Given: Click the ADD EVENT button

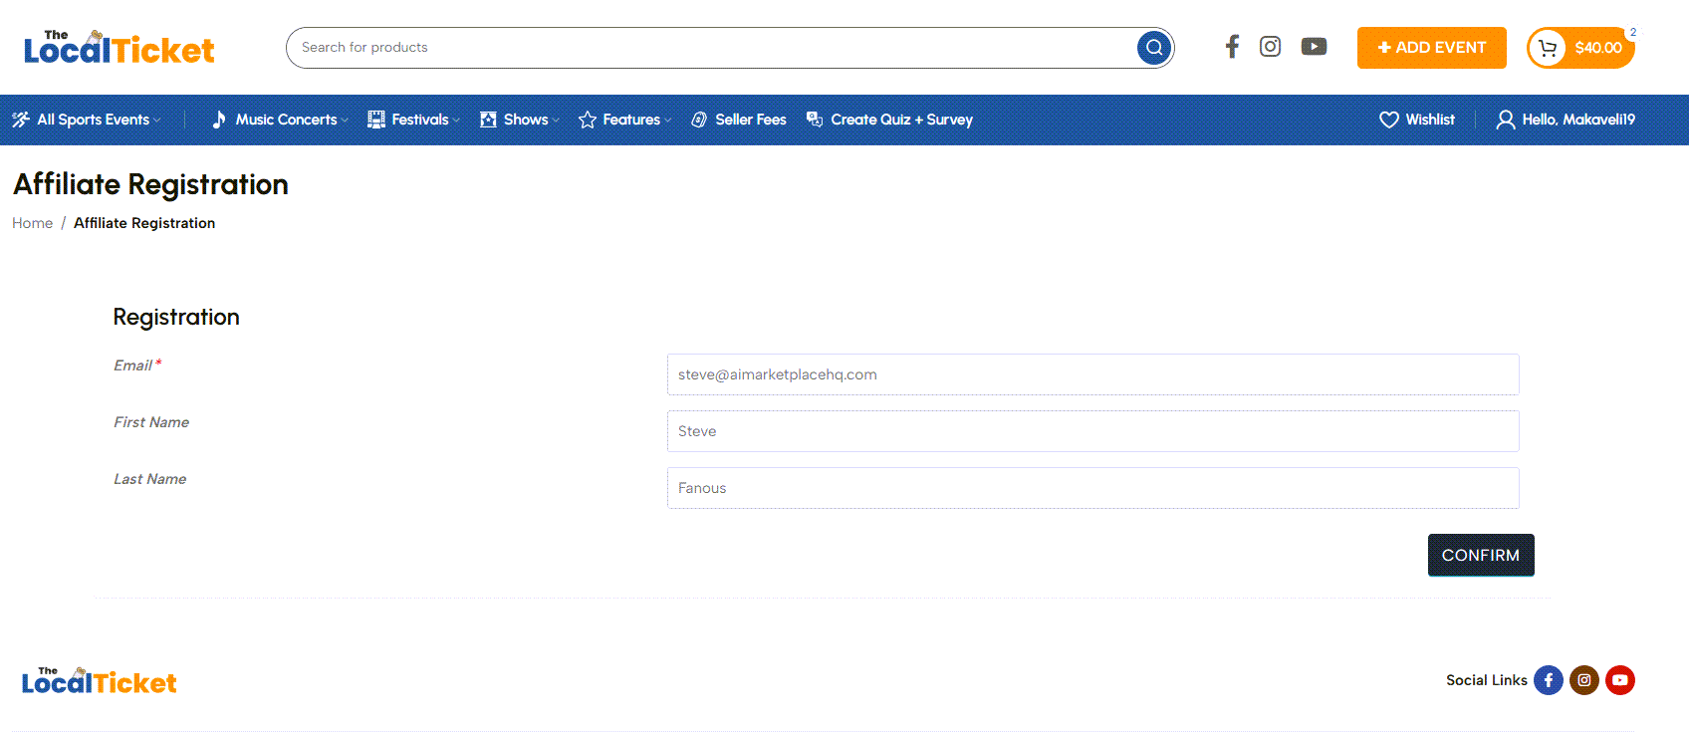Looking at the screenshot, I should coord(1432,48).
